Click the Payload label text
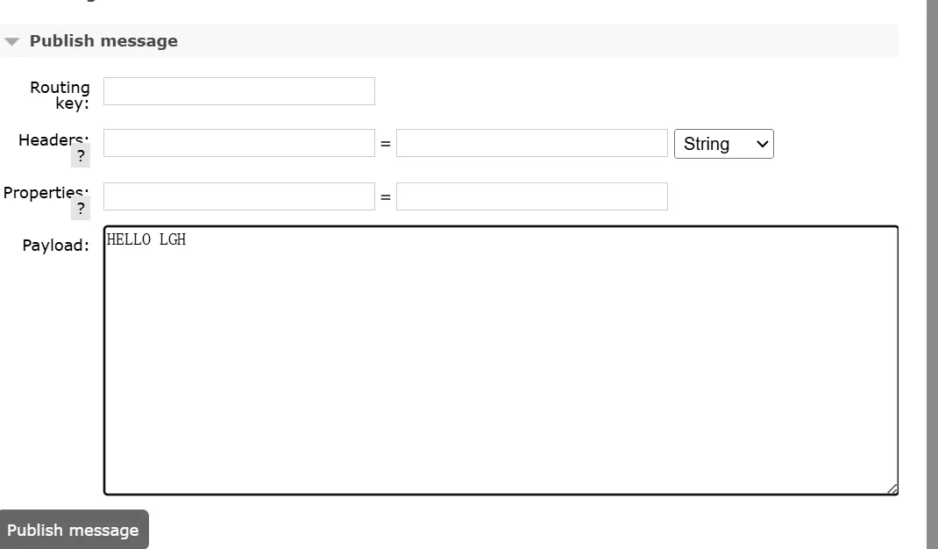The width and height of the screenshot is (938, 549). click(x=55, y=246)
